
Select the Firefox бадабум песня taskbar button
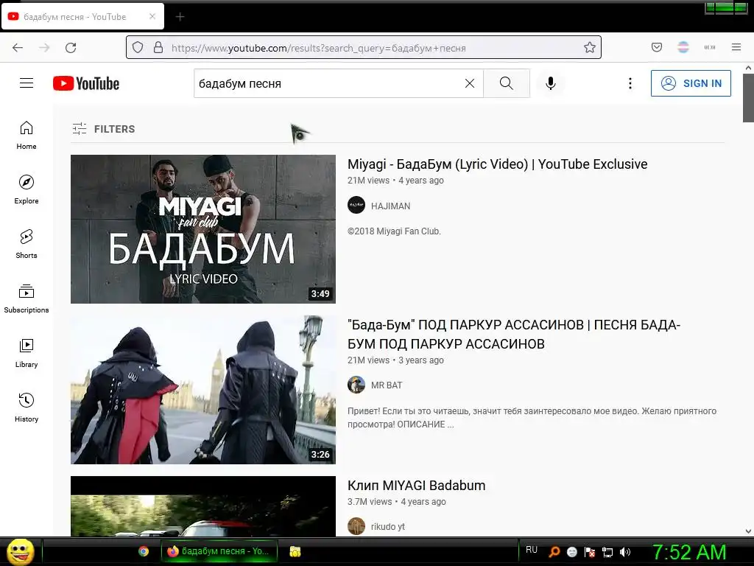[220, 551]
